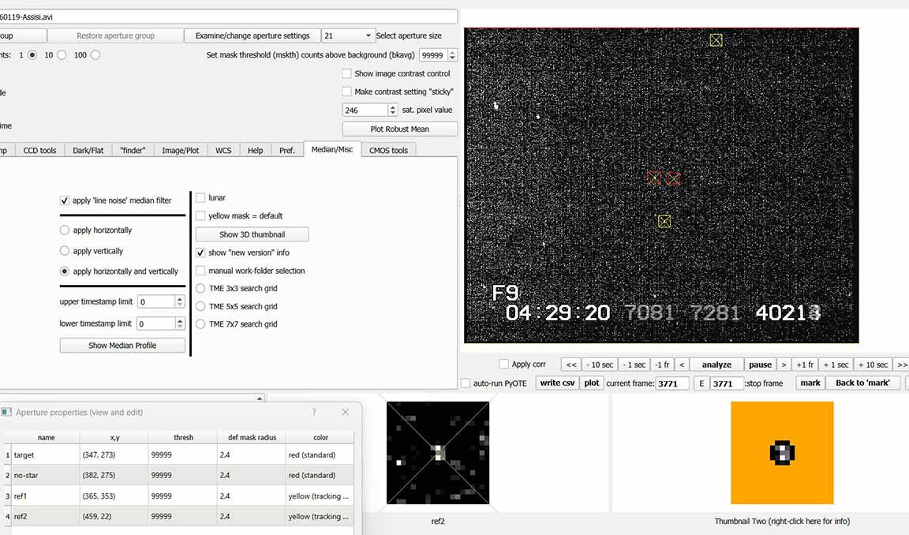Enable the 'Show image contrast control' checkbox
The image size is (909, 535).
pos(347,73)
